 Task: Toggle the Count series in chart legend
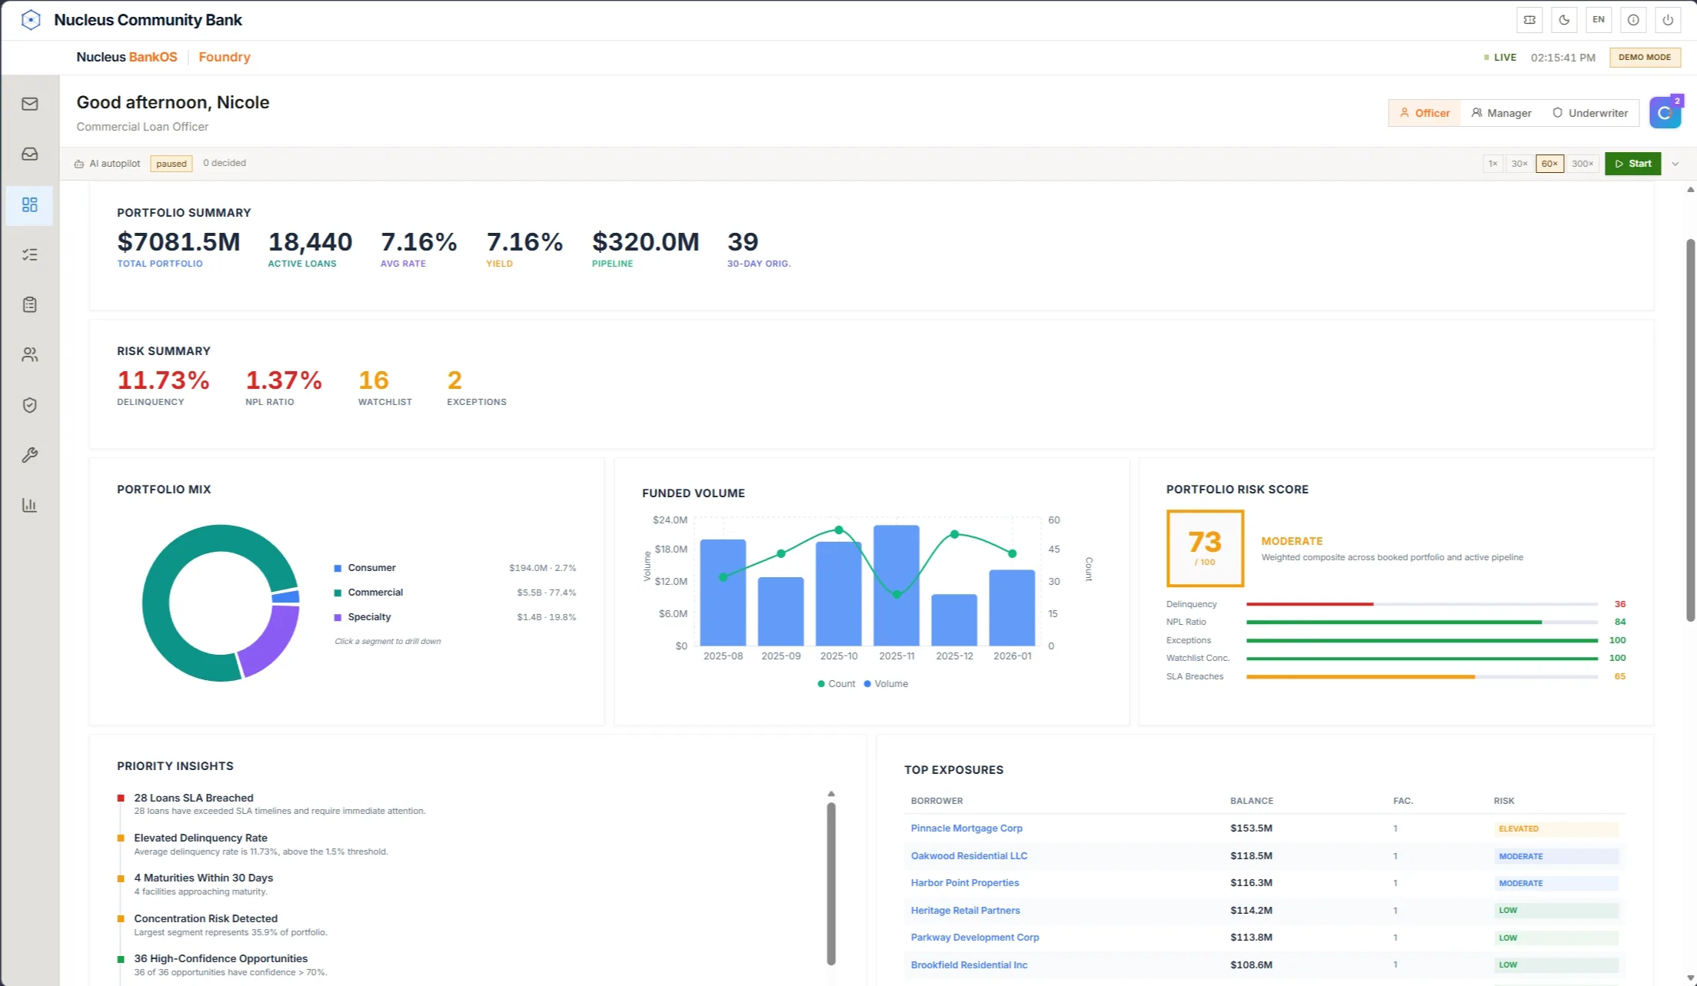(837, 684)
